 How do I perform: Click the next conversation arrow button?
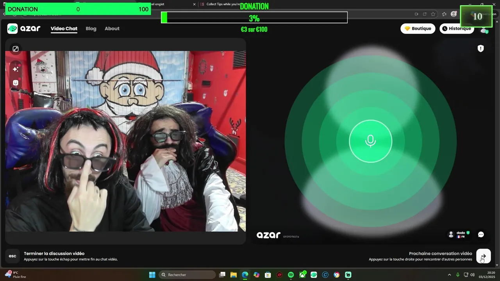coord(484,256)
